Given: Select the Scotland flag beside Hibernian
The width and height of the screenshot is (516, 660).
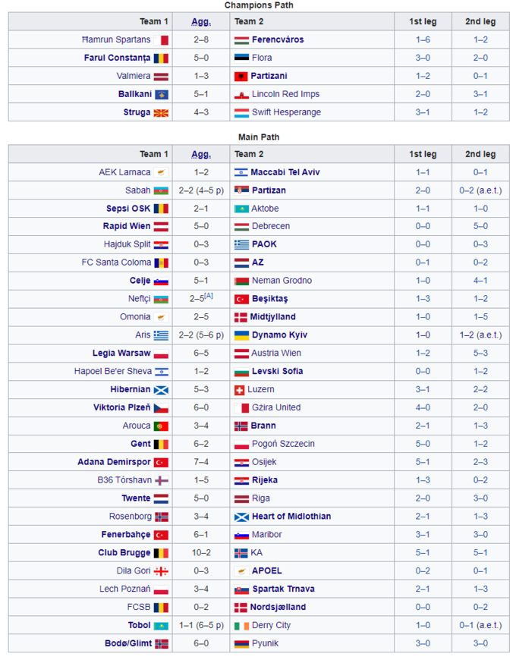Looking at the screenshot, I should [x=161, y=390].
